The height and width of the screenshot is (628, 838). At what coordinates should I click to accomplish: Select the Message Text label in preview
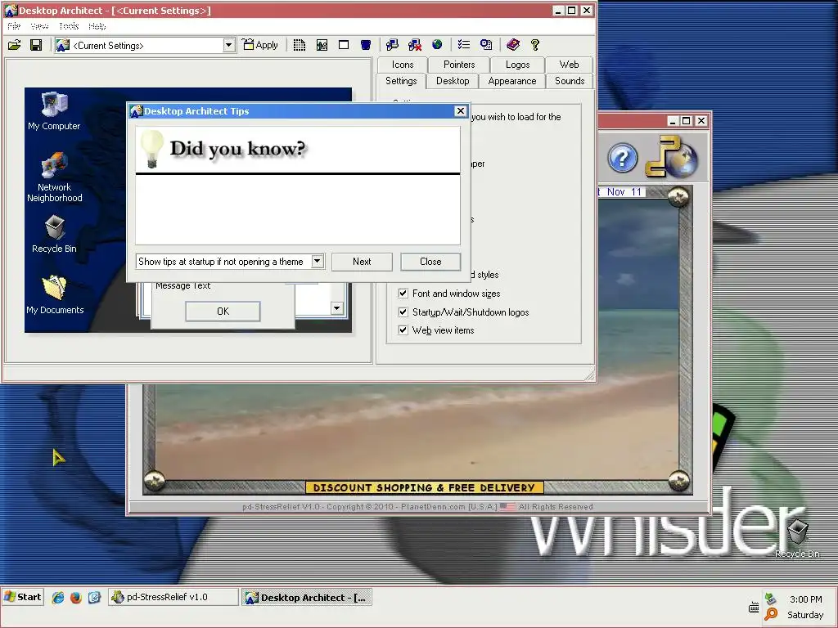point(182,285)
